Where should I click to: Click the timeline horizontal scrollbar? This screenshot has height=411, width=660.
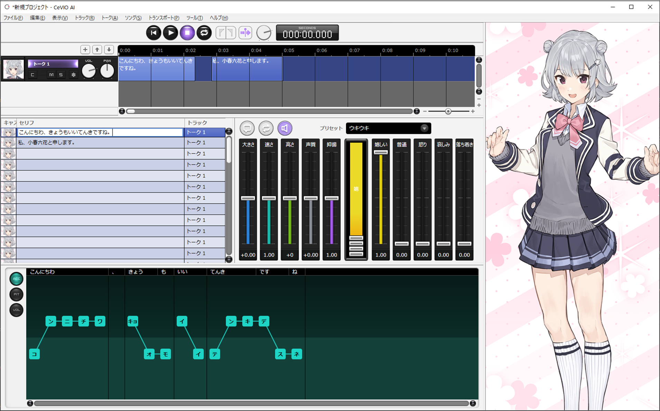270,111
